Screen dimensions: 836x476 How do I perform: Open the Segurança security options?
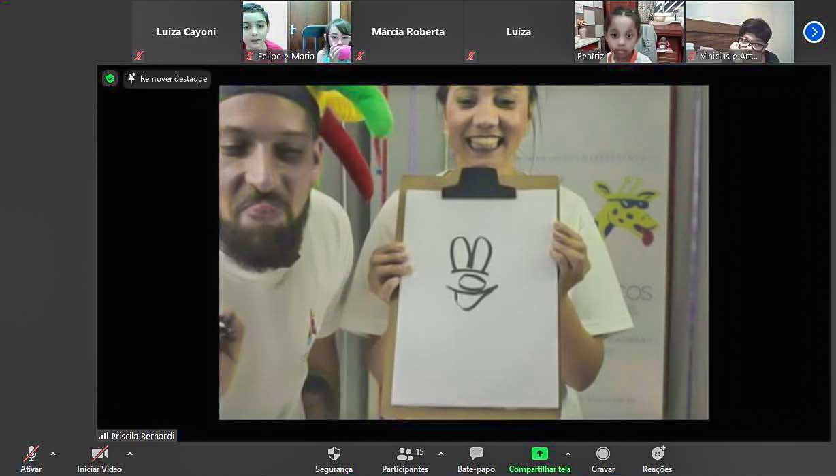click(x=334, y=459)
